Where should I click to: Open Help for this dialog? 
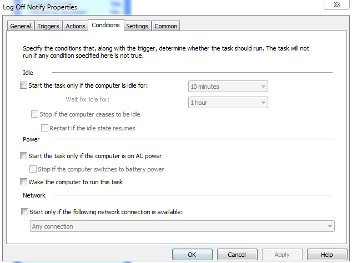326,255
